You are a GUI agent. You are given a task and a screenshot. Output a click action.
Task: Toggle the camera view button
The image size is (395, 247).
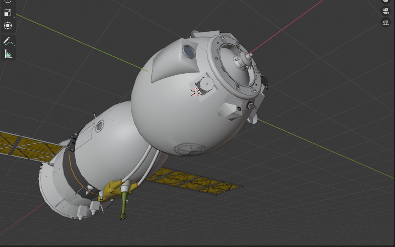tap(385, 11)
